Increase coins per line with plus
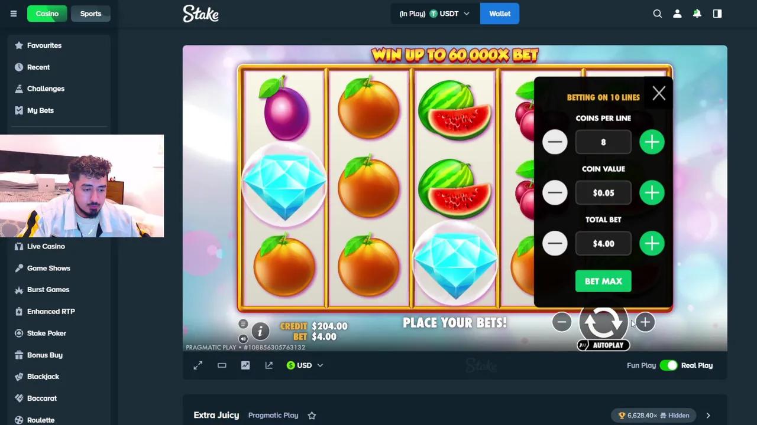Image resolution: width=757 pixels, height=425 pixels. [652, 142]
